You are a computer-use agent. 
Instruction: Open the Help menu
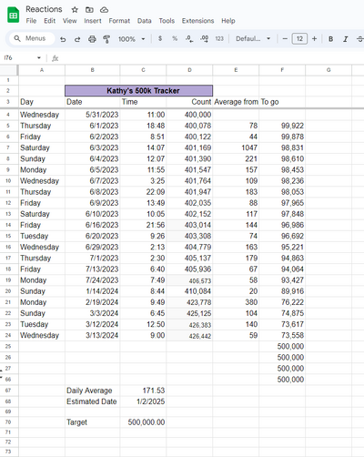[228, 21]
